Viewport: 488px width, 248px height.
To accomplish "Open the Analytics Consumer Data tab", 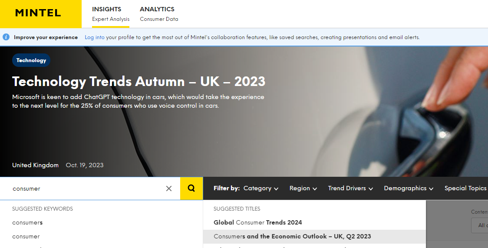I will [158, 14].
